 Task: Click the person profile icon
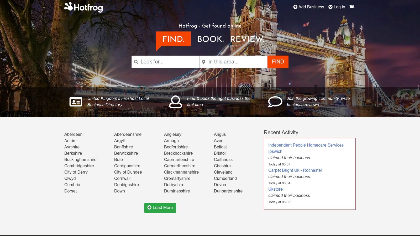coord(175,102)
